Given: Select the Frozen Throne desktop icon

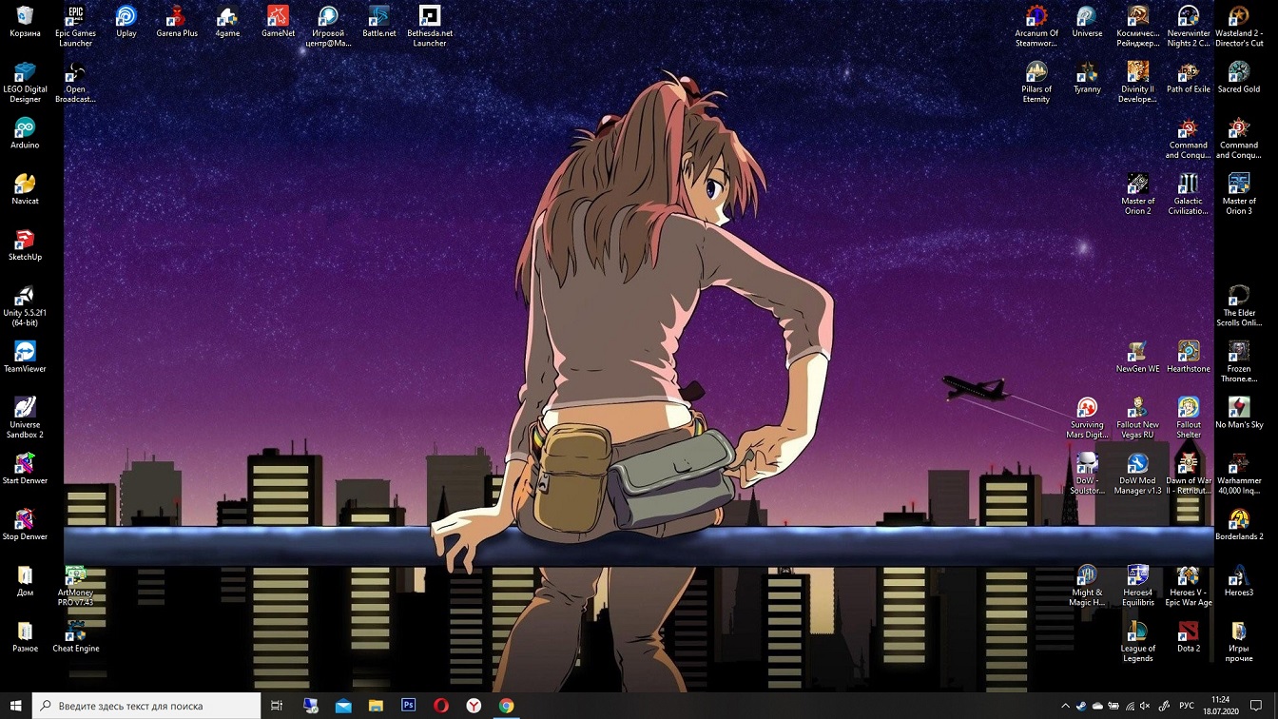Looking at the screenshot, I should click(x=1239, y=362).
